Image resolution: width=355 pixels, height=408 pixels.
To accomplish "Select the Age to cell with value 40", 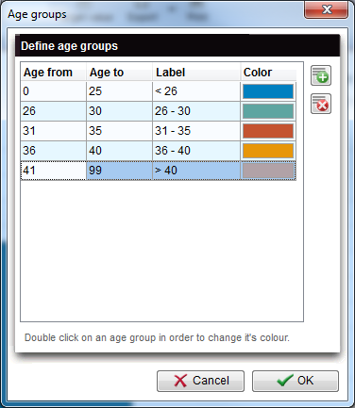I will [119, 151].
